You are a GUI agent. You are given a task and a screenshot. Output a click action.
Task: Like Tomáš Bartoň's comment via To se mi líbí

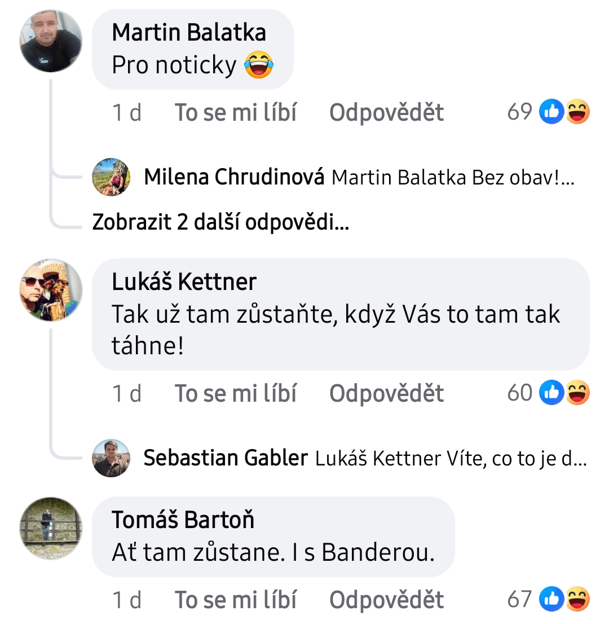[x=236, y=599]
